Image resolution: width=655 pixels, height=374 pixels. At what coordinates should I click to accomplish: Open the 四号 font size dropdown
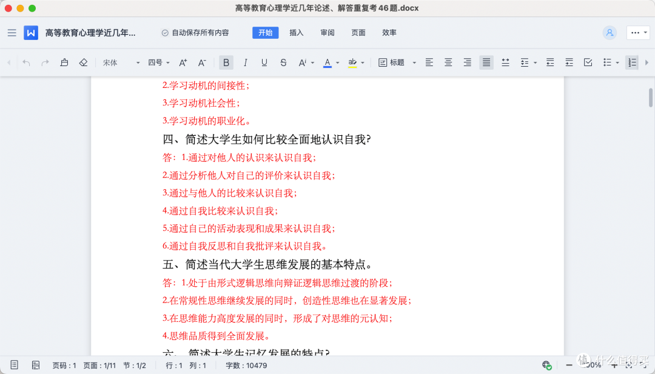tap(159, 62)
